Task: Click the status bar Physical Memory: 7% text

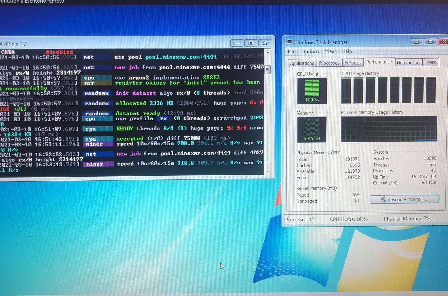Action: 407,219
